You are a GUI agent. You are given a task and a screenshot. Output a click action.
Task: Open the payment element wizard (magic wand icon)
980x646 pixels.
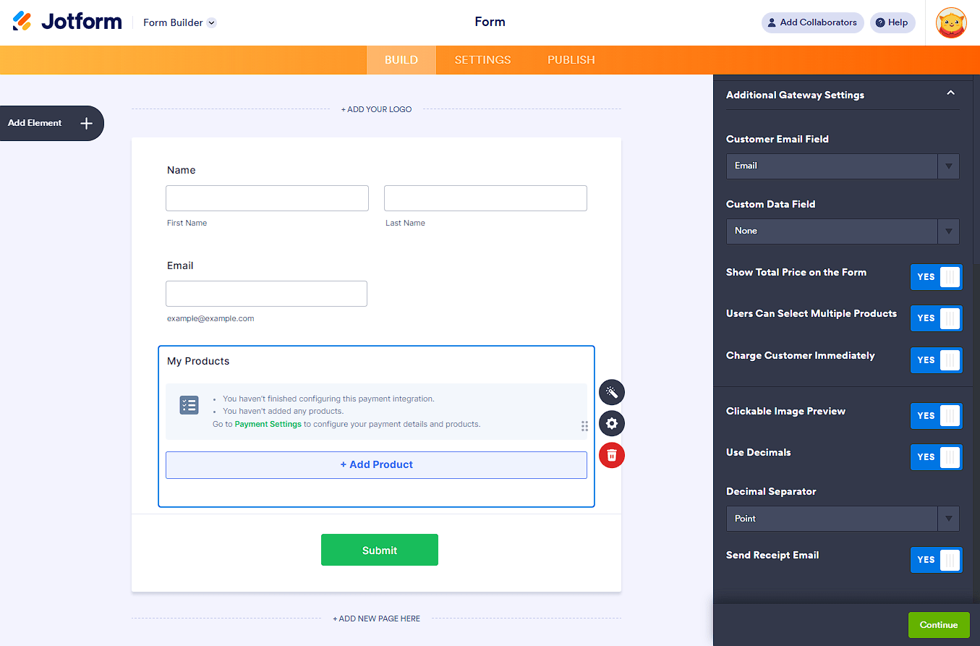pyautogui.click(x=611, y=392)
